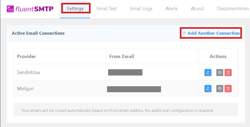
Task: Edit the Sendinblue connection
Action: (x=208, y=73)
